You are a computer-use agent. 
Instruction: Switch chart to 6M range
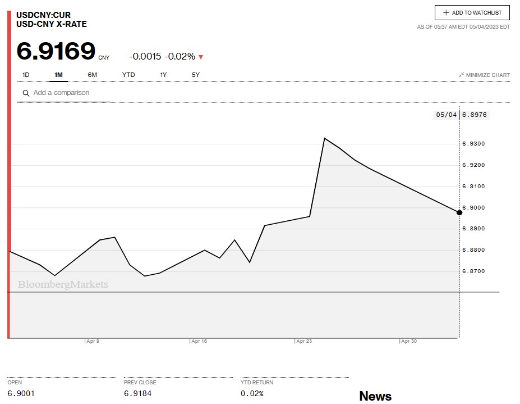92,75
